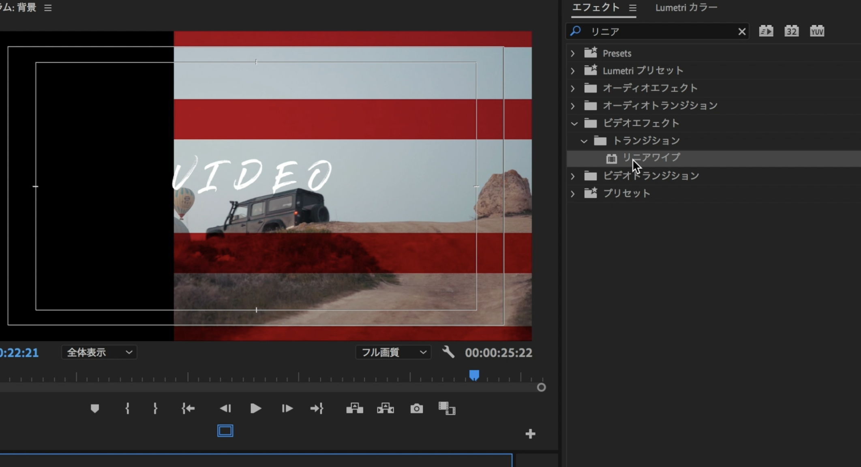Click the Export Frame camera icon
861x467 pixels.
[x=416, y=409]
